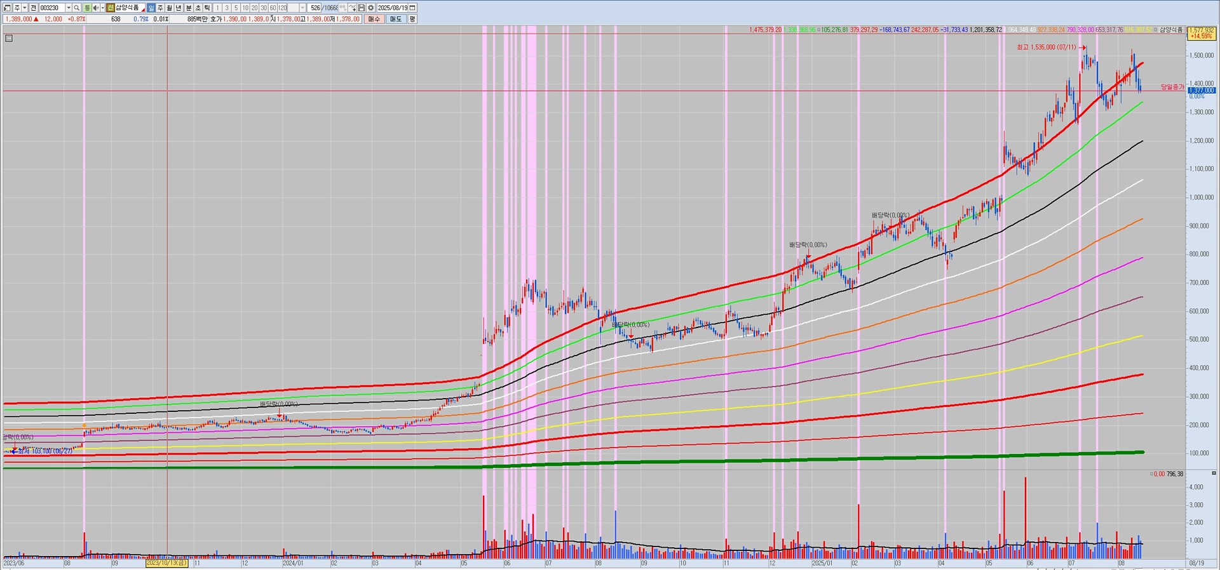
Task: Click the black 1,201,358.72 indicator value
Action: [986, 30]
